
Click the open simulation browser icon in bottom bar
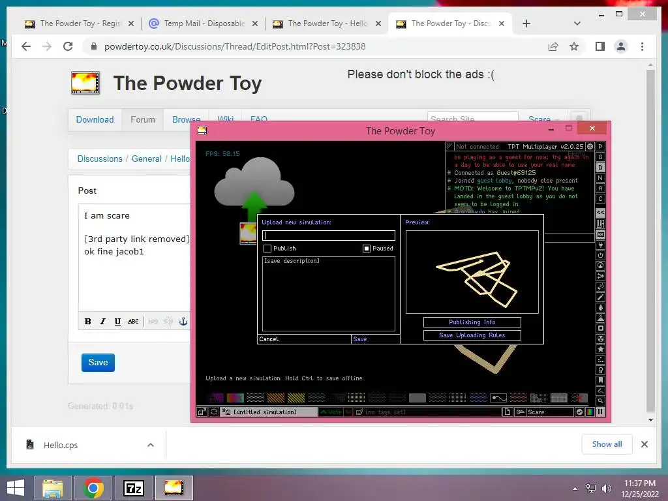[202, 412]
